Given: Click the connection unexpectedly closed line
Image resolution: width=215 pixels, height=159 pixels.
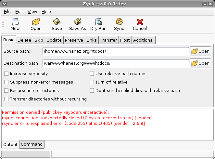Looking at the screenshot, I should pyautogui.click(x=77, y=118).
